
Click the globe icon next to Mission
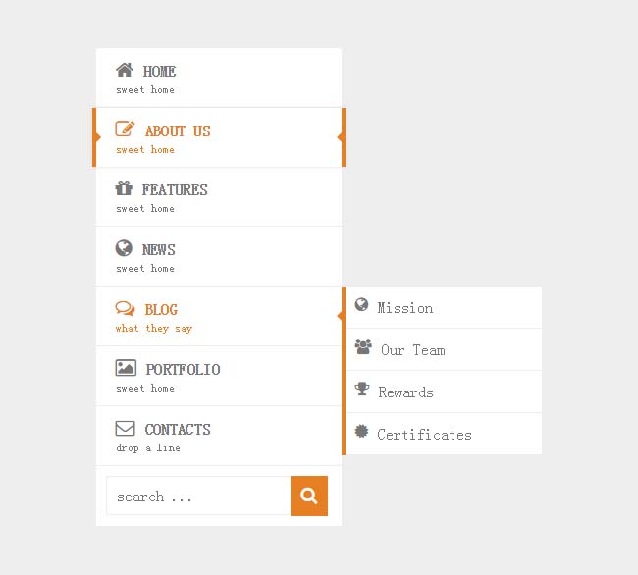362,306
